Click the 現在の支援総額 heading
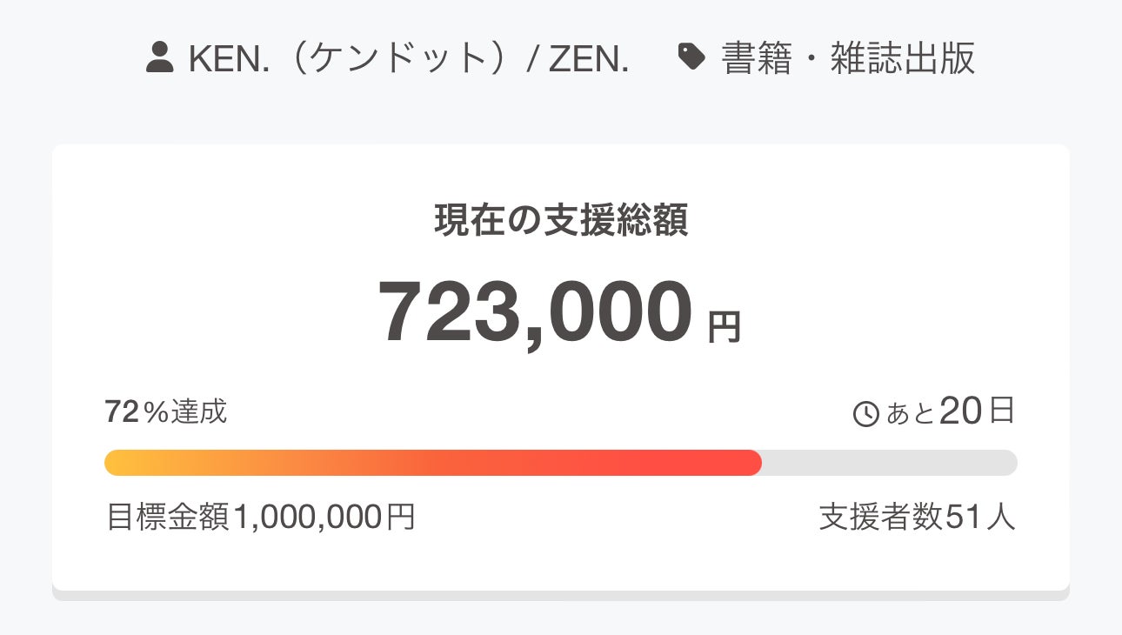1122x635 pixels. 561,221
